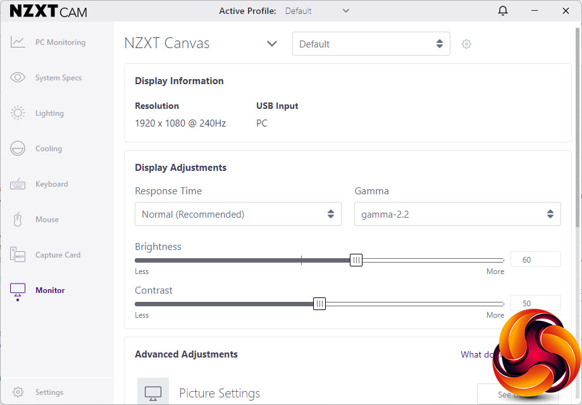Open the Response Time dropdown
Screen dimensions: 582x405
point(238,215)
